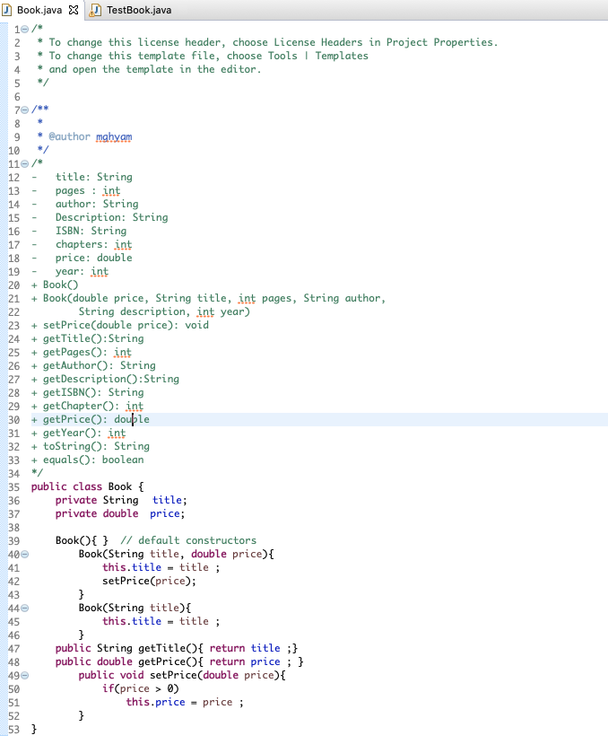Viewport: 608px width, 753px height.
Task: Click 'private String title;' field declaration
Action: coord(121,500)
